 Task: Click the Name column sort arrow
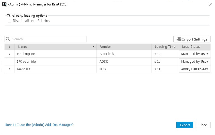(x=94, y=47)
